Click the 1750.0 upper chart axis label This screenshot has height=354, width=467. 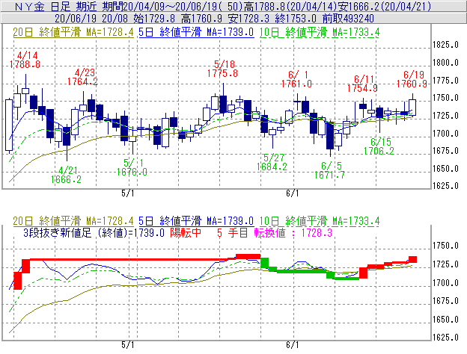pyautogui.click(x=445, y=98)
